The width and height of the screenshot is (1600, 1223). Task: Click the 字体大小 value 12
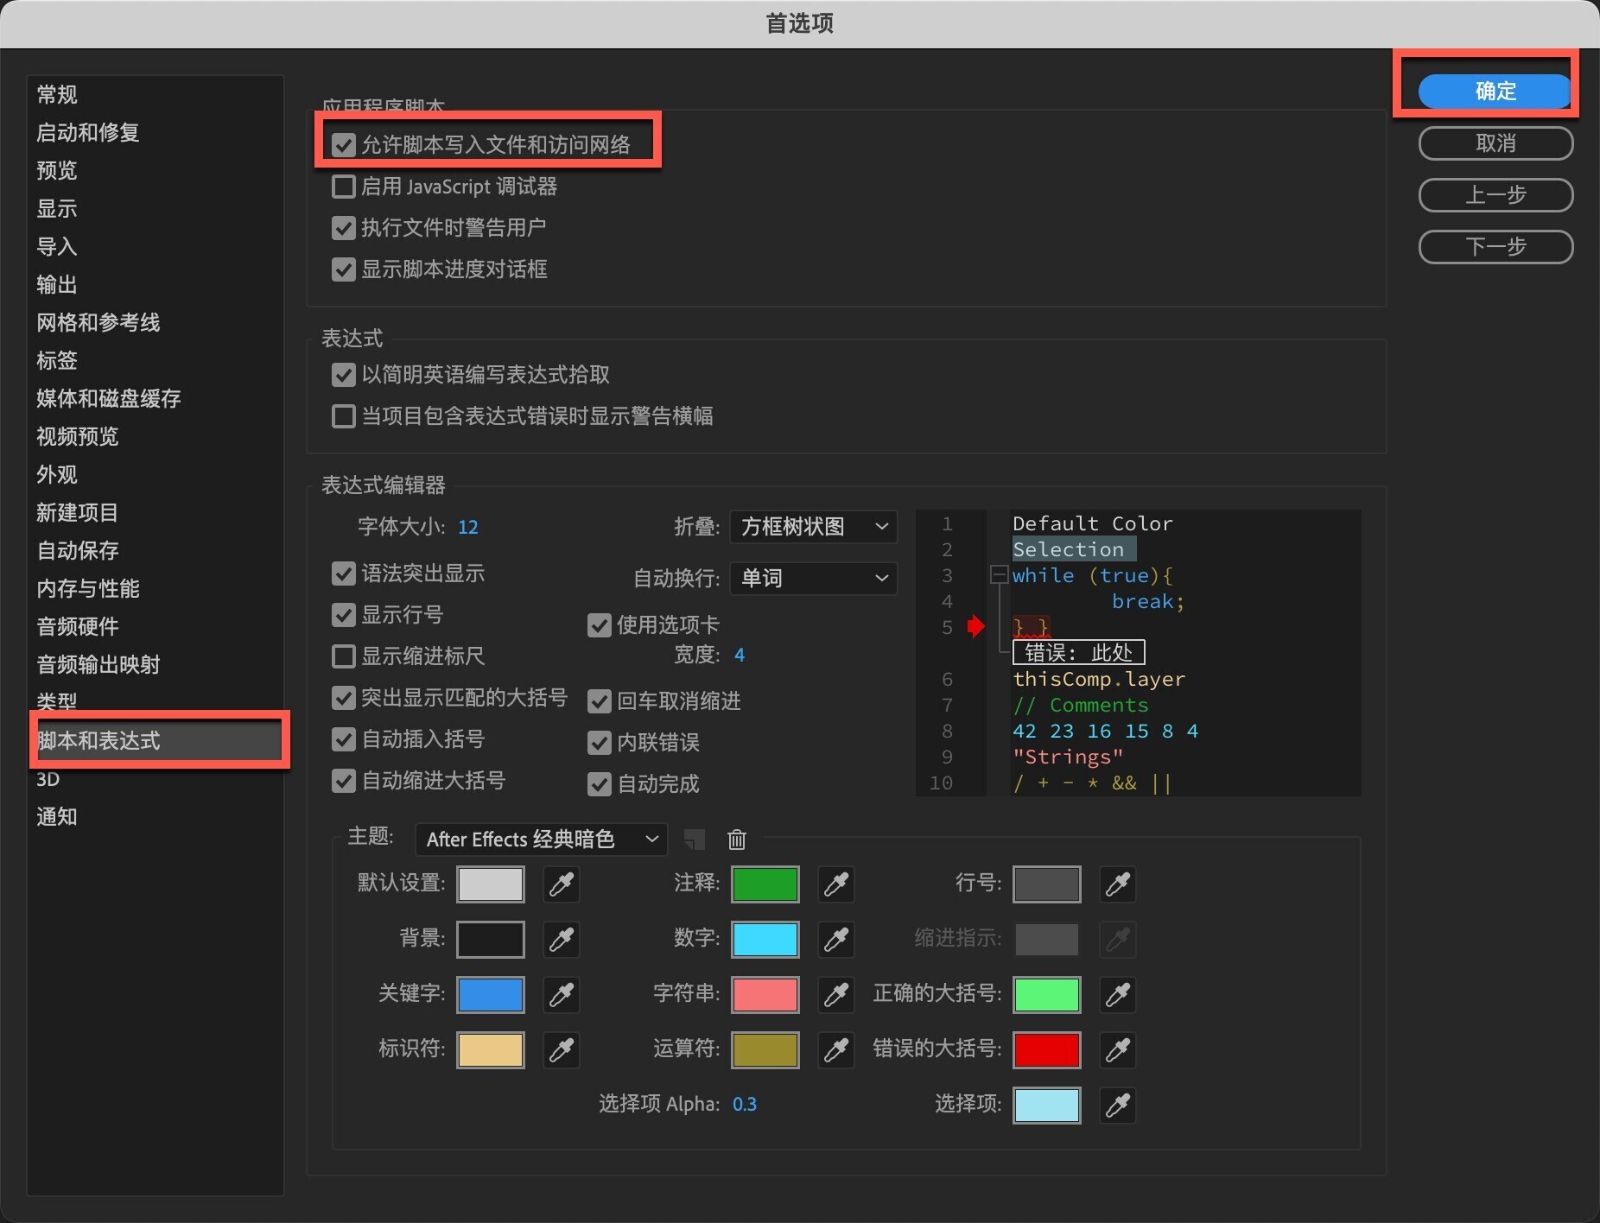point(467,527)
